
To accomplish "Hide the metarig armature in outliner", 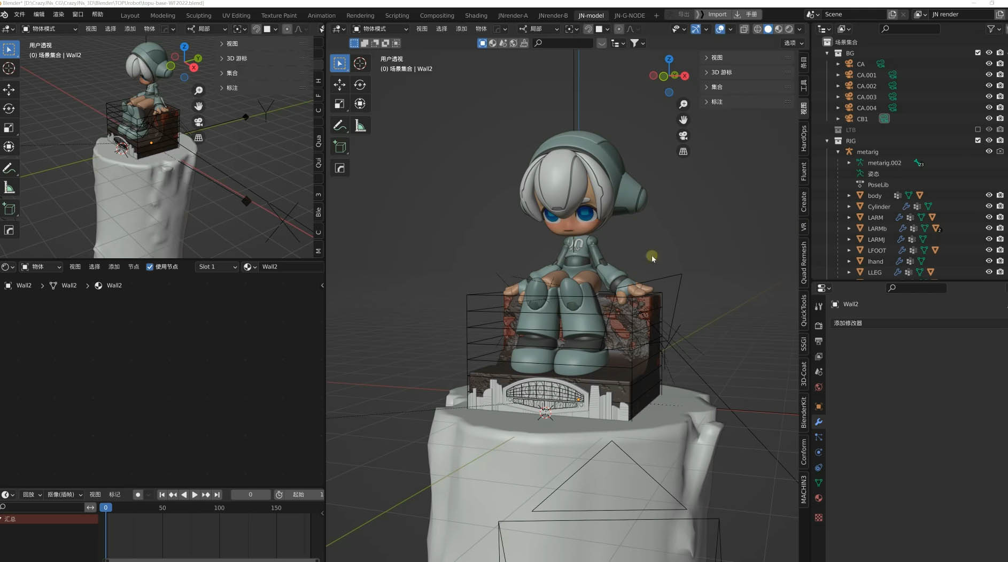I will click(989, 152).
